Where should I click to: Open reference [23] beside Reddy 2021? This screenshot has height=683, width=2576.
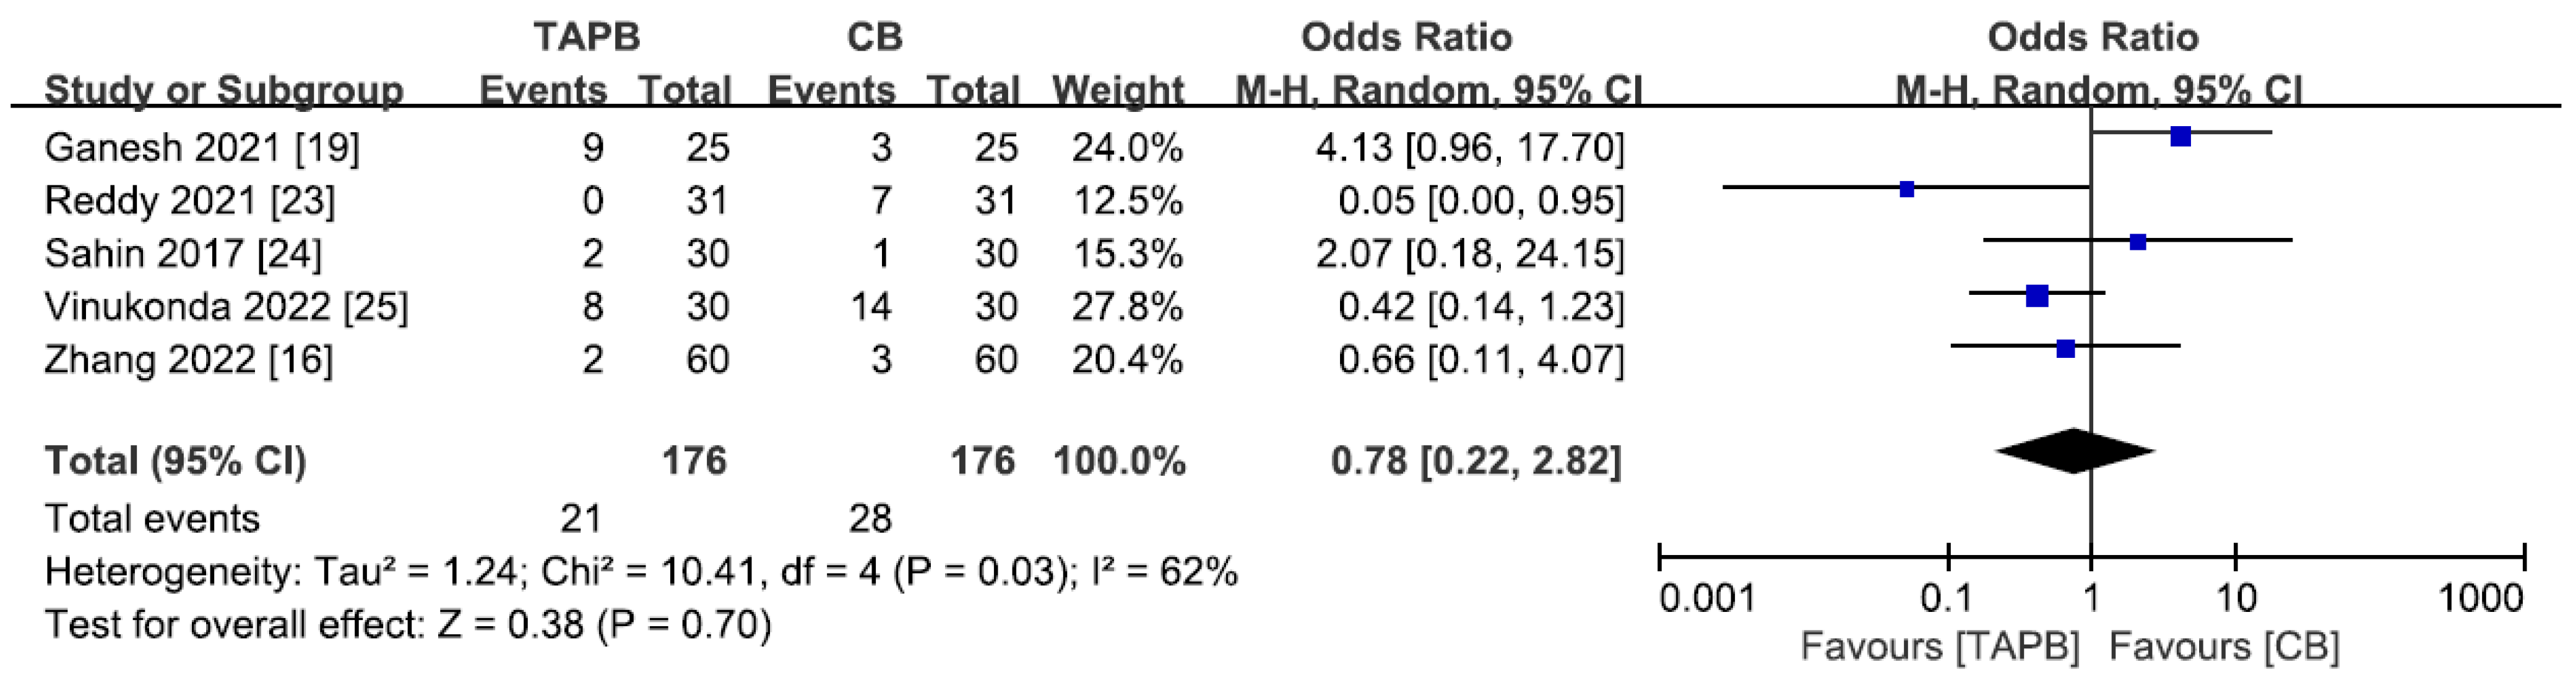[x=302, y=201]
